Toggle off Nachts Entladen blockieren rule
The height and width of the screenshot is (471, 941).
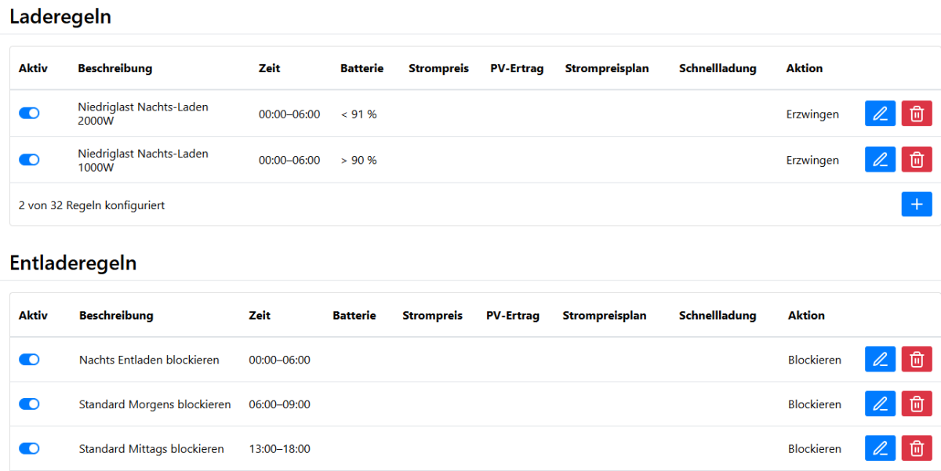29,360
